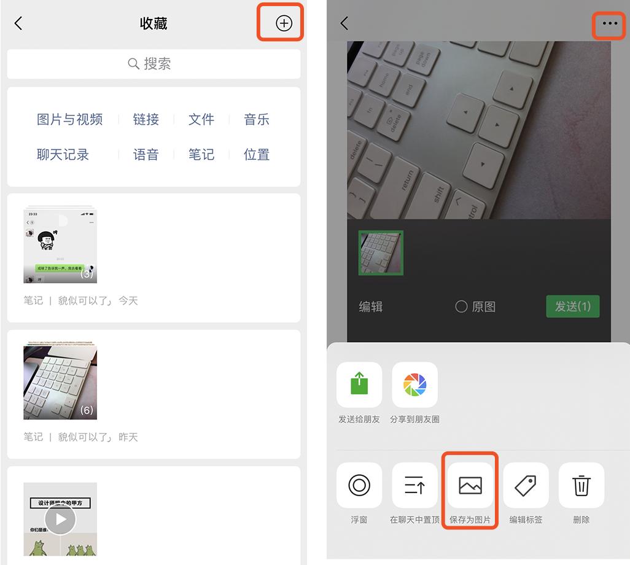The image size is (630, 565).
Task: Switch to the 笔记 notes filter
Action: [x=201, y=155]
